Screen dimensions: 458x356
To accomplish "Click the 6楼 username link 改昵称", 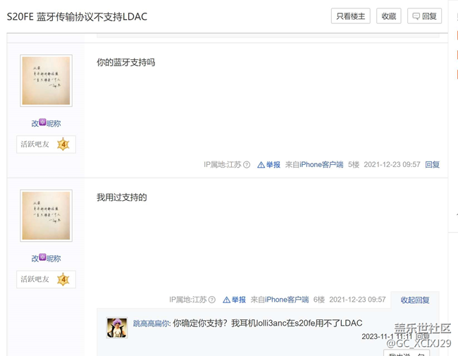I will pos(46,258).
